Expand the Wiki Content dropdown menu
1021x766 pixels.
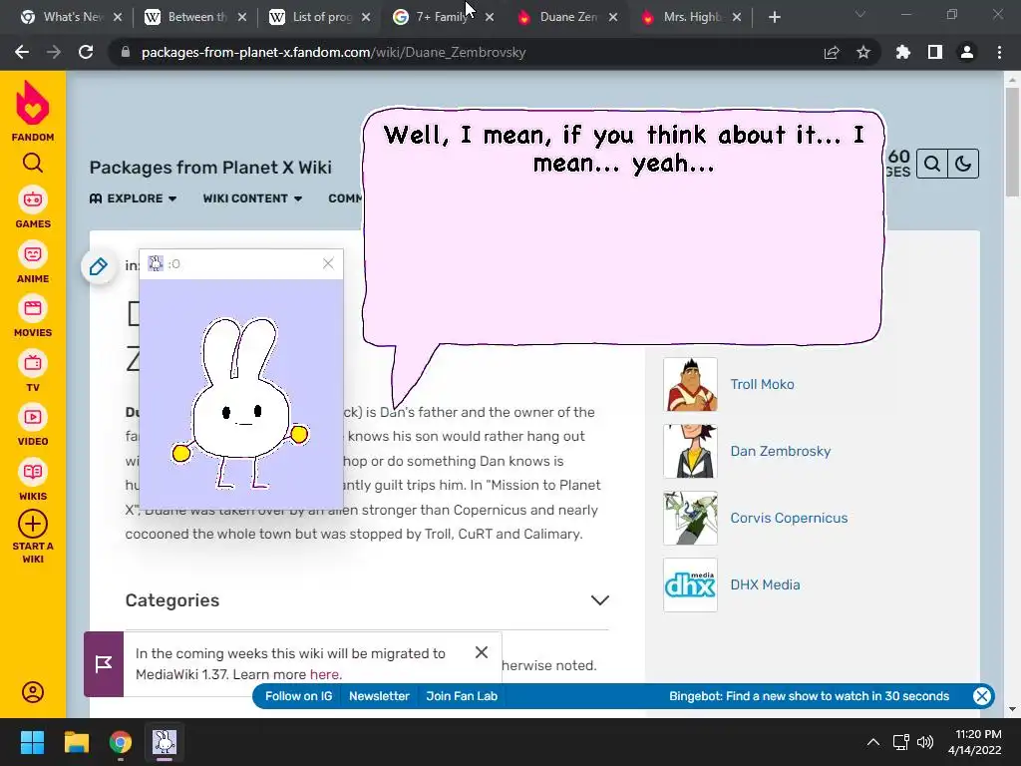pos(252,198)
